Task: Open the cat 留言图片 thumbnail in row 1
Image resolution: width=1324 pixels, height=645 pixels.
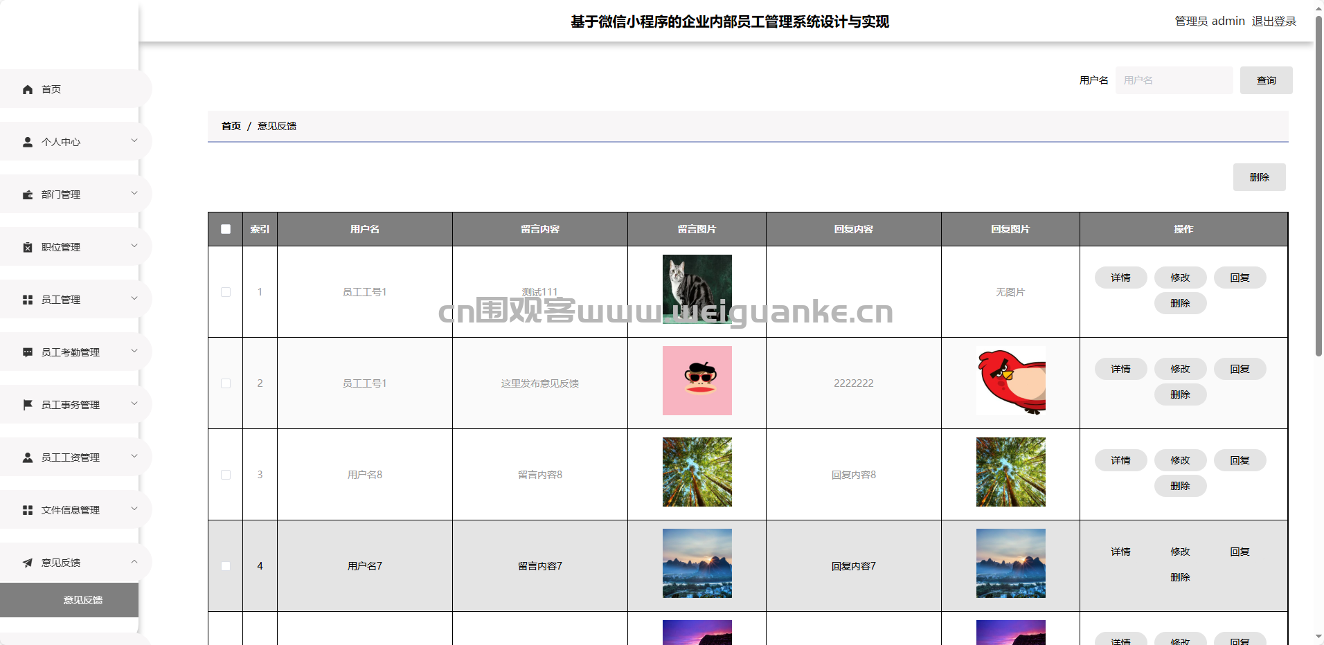Action: point(697,289)
